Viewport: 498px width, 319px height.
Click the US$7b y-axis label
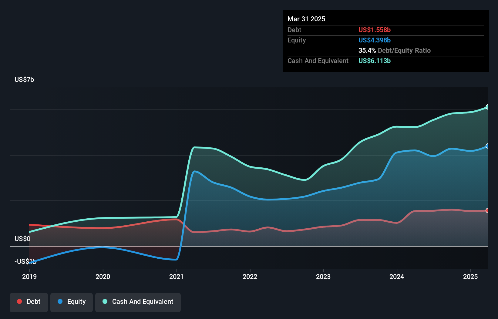(24, 80)
